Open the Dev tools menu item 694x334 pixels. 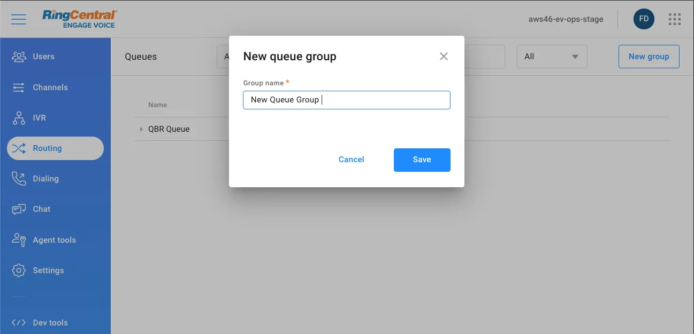point(50,322)
